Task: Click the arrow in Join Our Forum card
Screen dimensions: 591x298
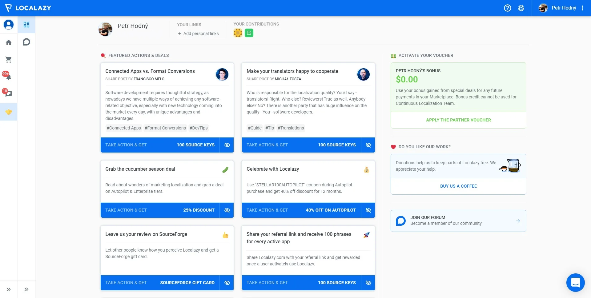Action: [x=518, y=221]
